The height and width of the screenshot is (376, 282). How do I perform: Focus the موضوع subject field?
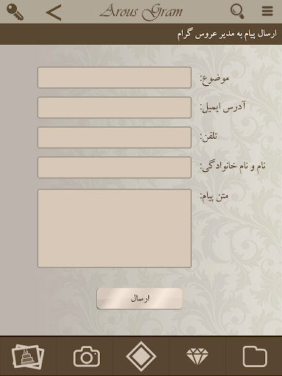click(115, 78)
